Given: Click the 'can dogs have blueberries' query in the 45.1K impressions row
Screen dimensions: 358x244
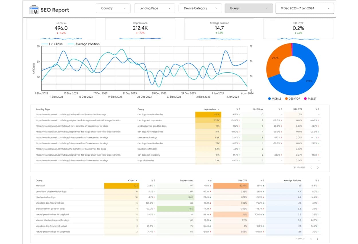Looking at the screenshot, I should 150,114.
